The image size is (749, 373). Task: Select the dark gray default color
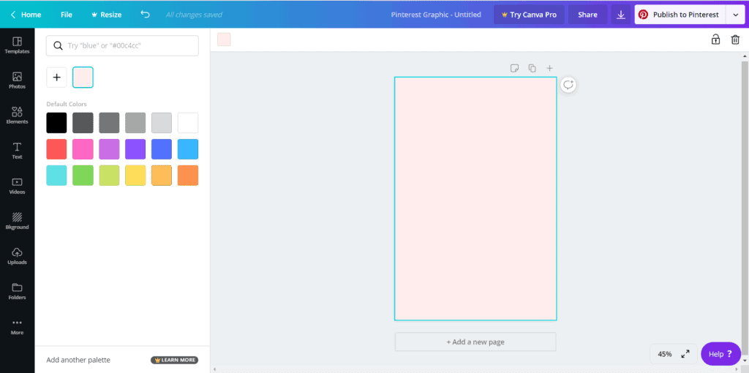[83, 123]
